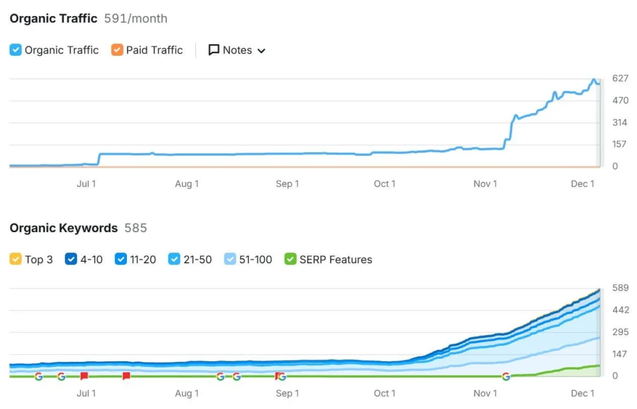Click the red note flag in mid-July
This screenshot has width=637, height=409.
coord(126,376)
